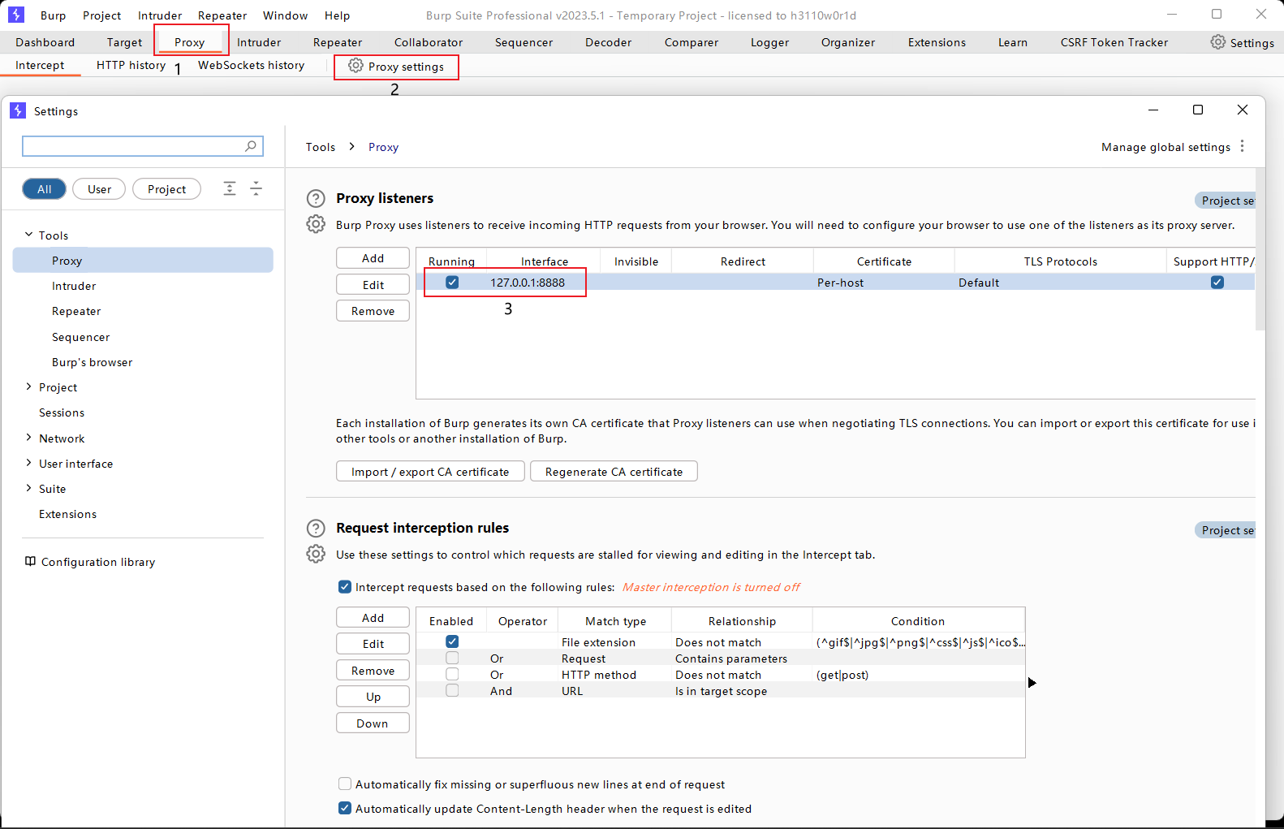This screenshot has height=829, width=1284.
Task: Expand the User interface tree section
Action: [28, 463]
